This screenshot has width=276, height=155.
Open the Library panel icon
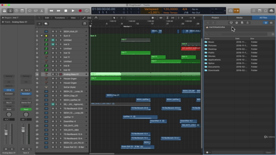point(4,11)
